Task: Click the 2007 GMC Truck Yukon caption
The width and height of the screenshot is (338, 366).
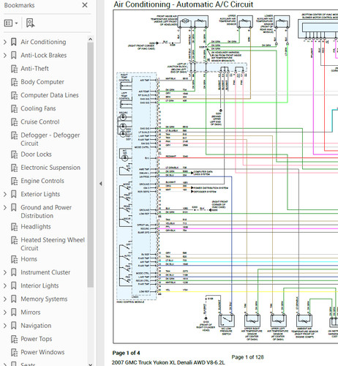Action: click(x=168, y=362)
